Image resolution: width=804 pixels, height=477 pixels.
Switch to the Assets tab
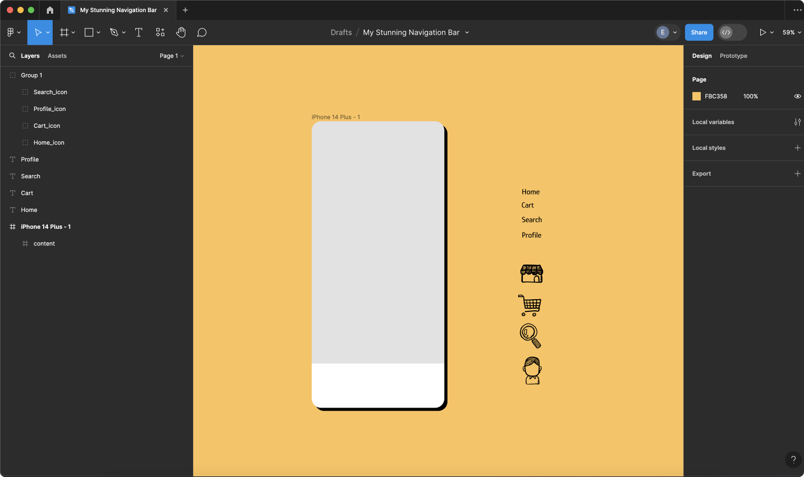point(57,56)
